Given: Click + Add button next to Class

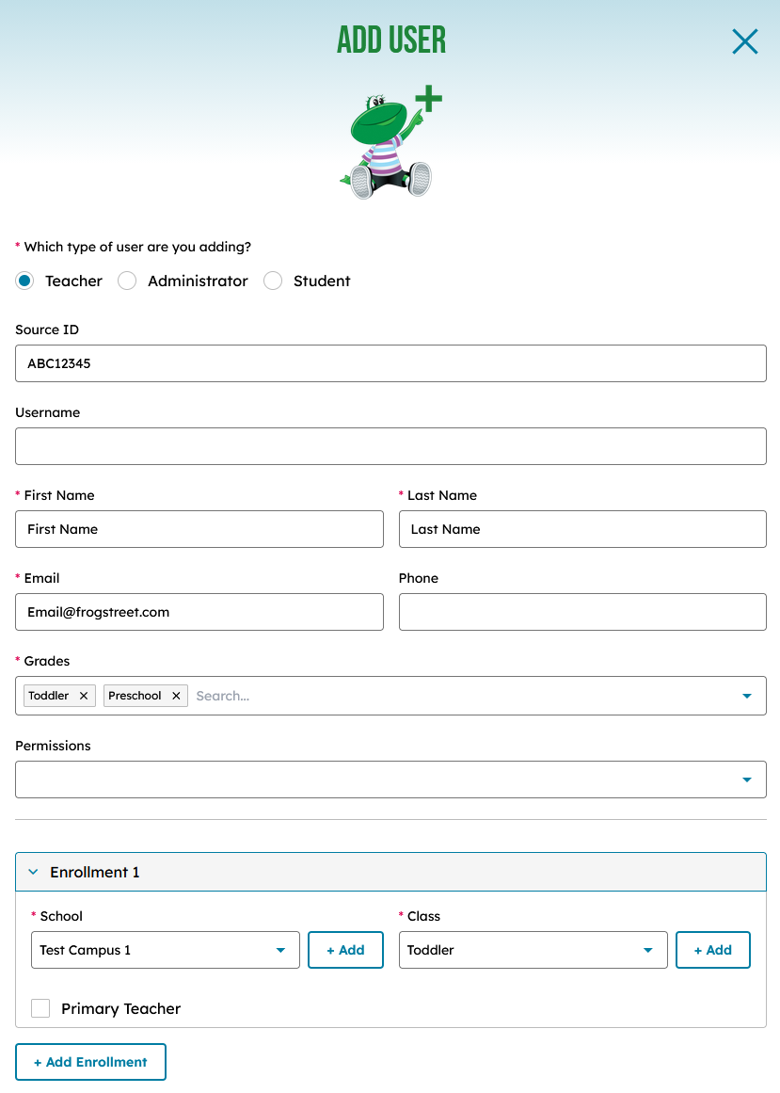Looking at the screenshot, I should point(712,950).
